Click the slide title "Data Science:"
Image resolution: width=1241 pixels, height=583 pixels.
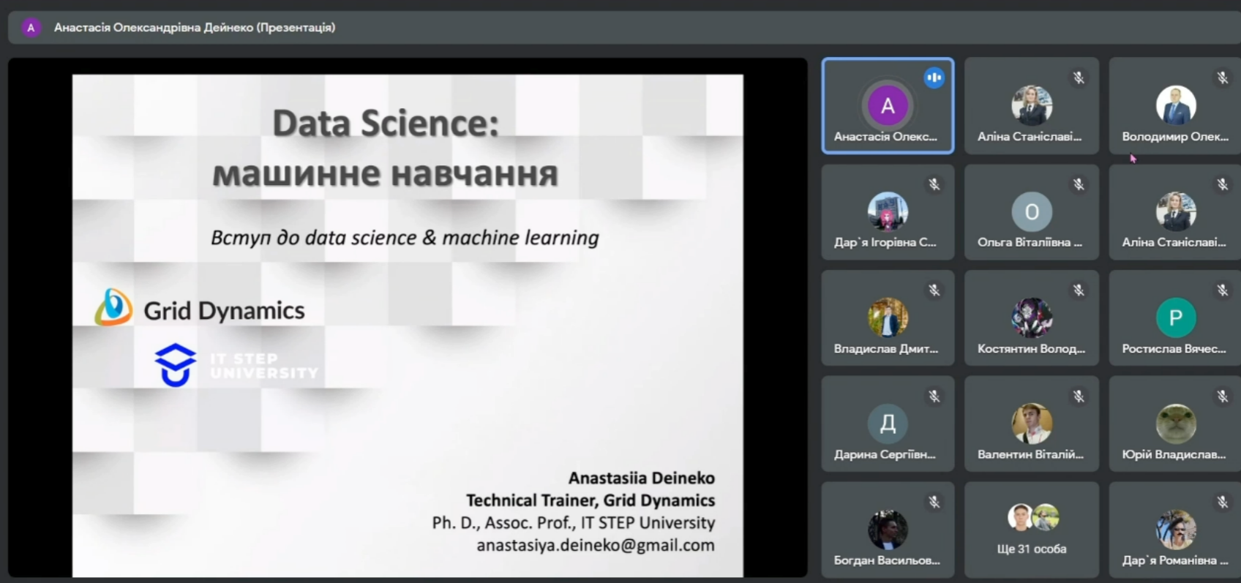(x=386, y=122)
